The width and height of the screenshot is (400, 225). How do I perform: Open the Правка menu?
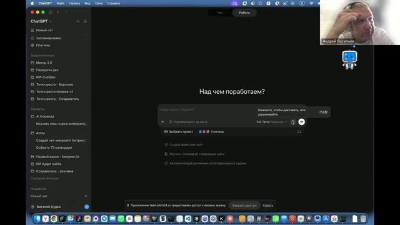tap(74, 3)
